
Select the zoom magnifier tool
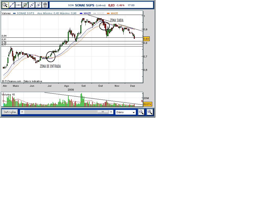[x=5, y=5]
